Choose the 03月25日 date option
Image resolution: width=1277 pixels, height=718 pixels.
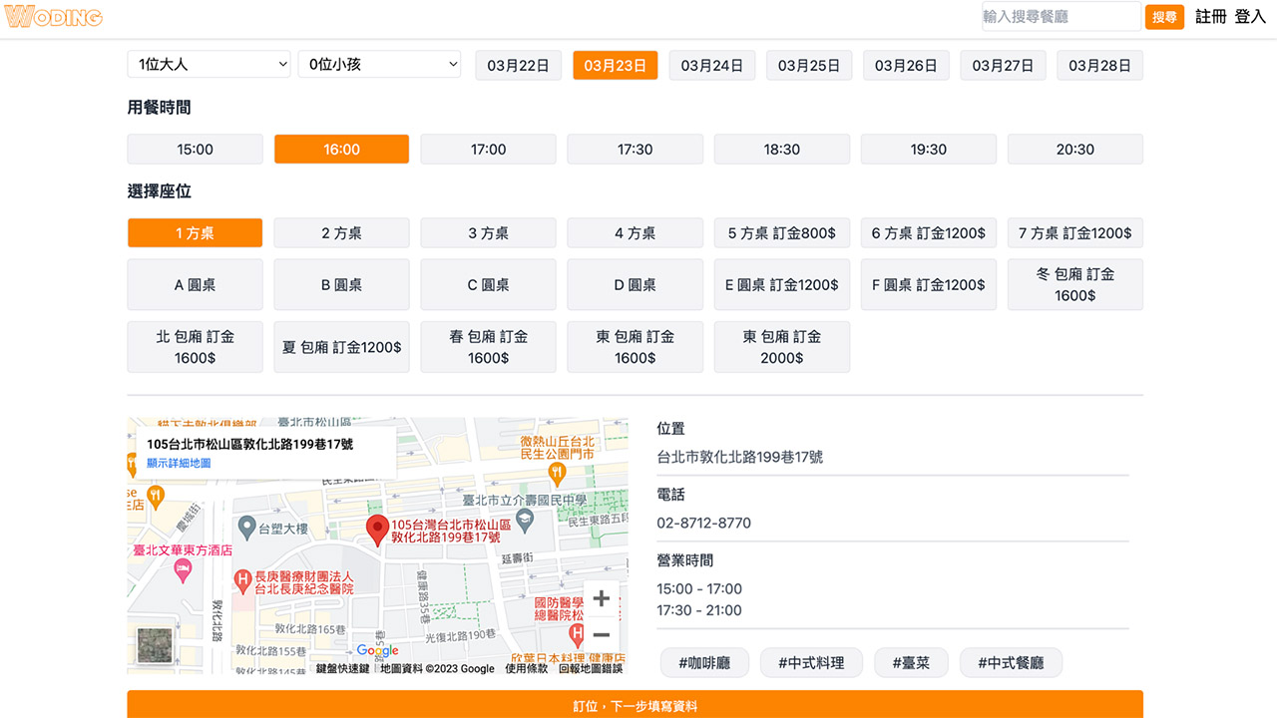point(809,66)
